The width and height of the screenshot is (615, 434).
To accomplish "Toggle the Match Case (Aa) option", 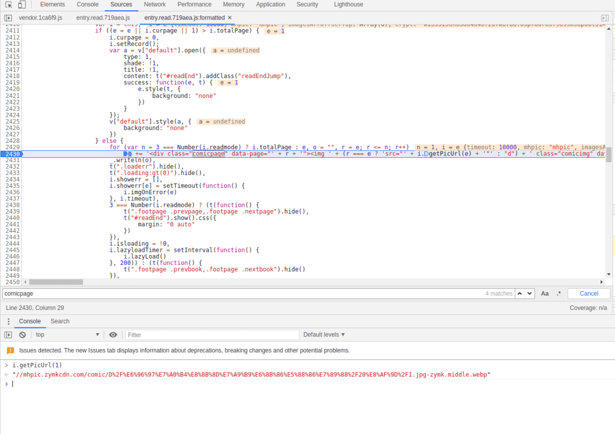I will coord(545,293).
